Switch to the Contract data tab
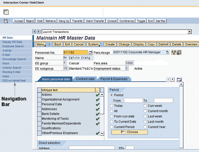199x152 pixels. click(85, 79)
